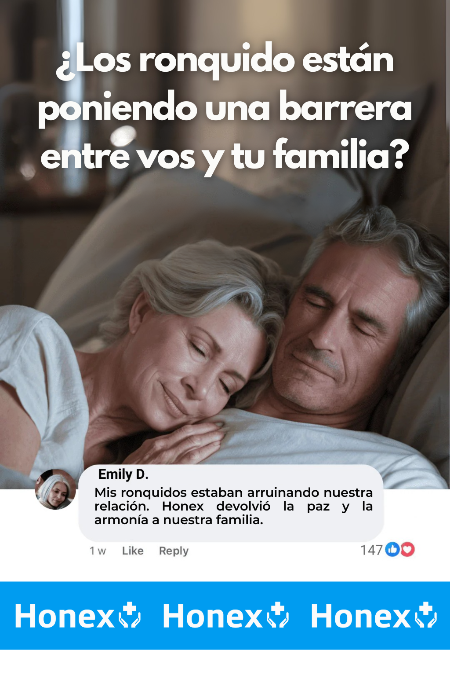Click the "1 w" comment timestamp
Image resolution: width=450 pixels, height=676 pixels.
pos(98,551)
